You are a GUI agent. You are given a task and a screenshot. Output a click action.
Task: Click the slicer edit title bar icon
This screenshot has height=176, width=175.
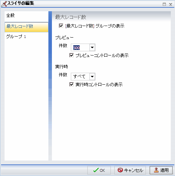coord(4,4)
